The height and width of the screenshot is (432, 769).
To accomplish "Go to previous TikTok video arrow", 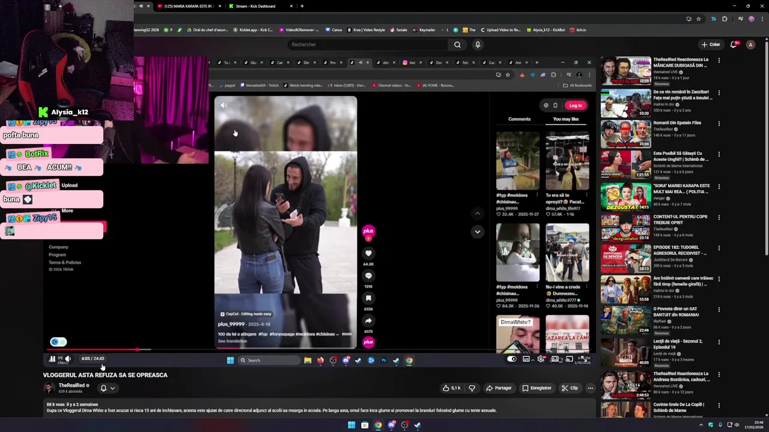I will [477, 213].
